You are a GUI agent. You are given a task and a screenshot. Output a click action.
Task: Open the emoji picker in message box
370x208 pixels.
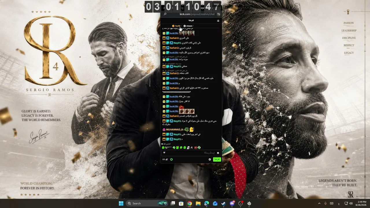(x=218, y=153)
